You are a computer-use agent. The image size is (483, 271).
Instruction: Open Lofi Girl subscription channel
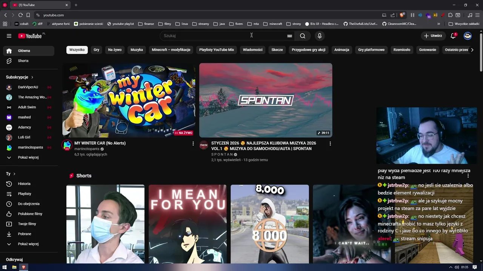click(29, 137)
